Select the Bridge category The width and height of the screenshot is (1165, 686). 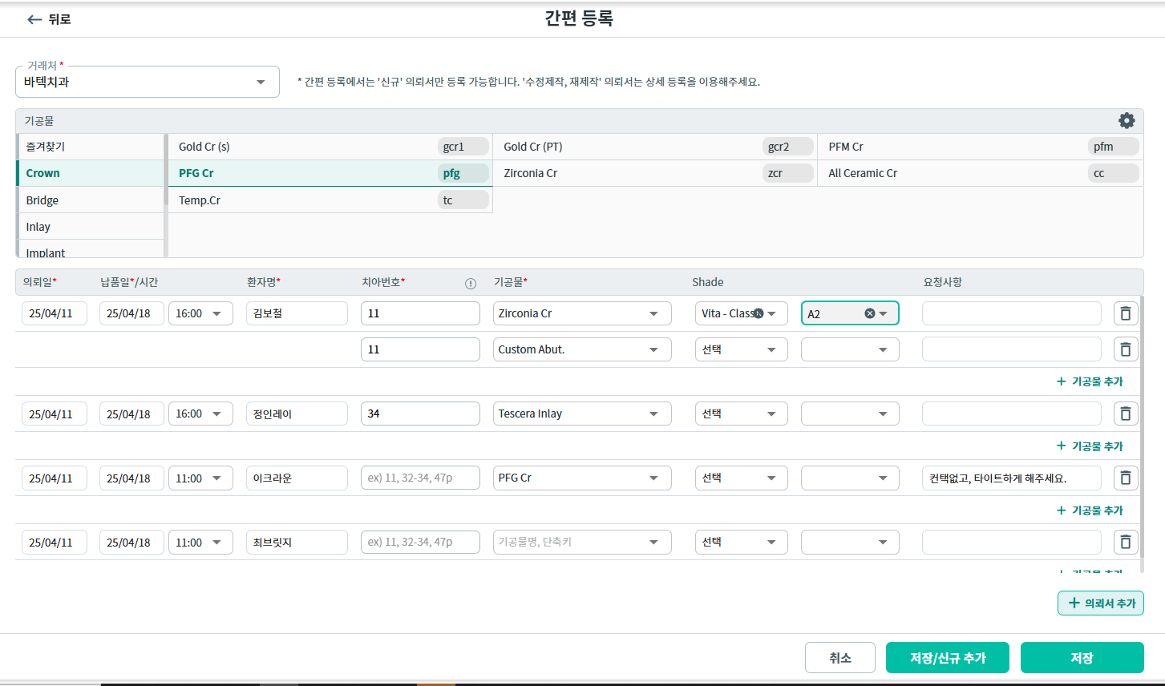[90, 200]
